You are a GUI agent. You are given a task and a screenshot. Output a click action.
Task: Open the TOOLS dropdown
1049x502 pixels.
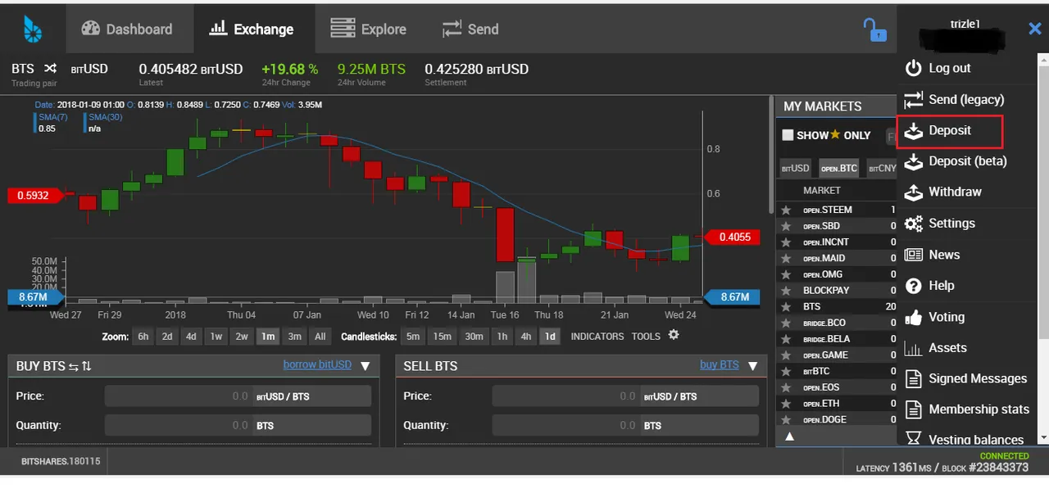pos(646,337)
